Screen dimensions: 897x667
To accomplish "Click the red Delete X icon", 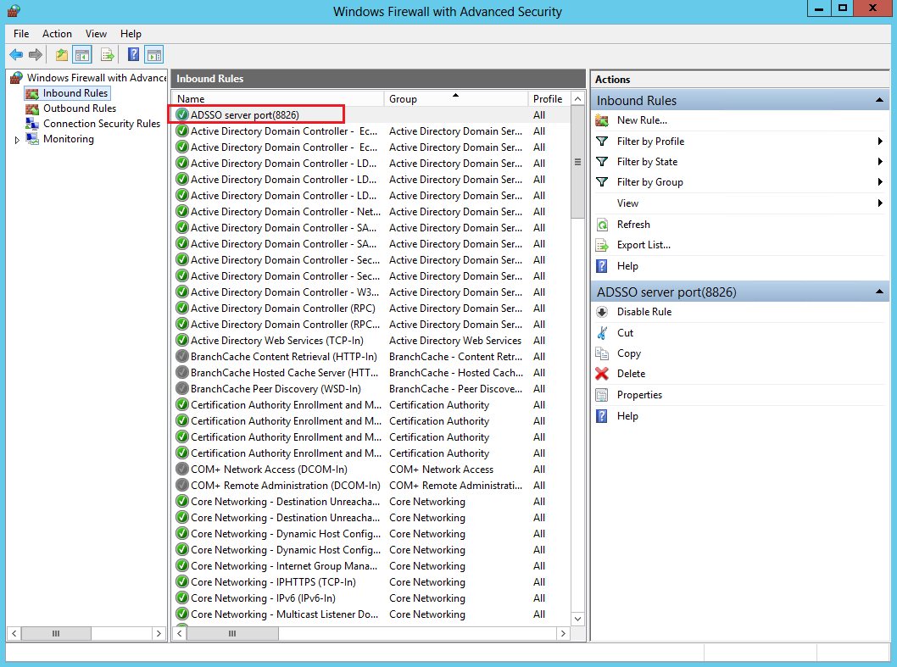I will [x=602, y=374].
